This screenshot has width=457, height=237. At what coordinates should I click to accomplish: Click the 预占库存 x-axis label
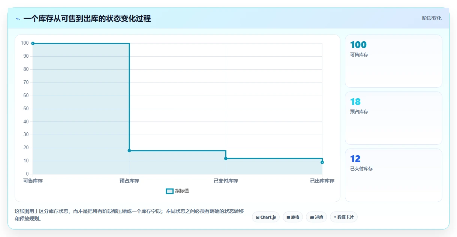(129, 181)
